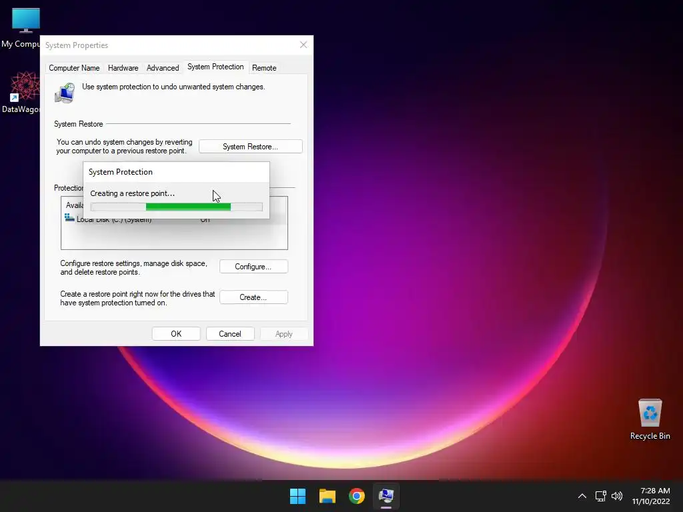Switch to the Computer Name tab
This screenshot has width=683, height=512.
[74, 68]
